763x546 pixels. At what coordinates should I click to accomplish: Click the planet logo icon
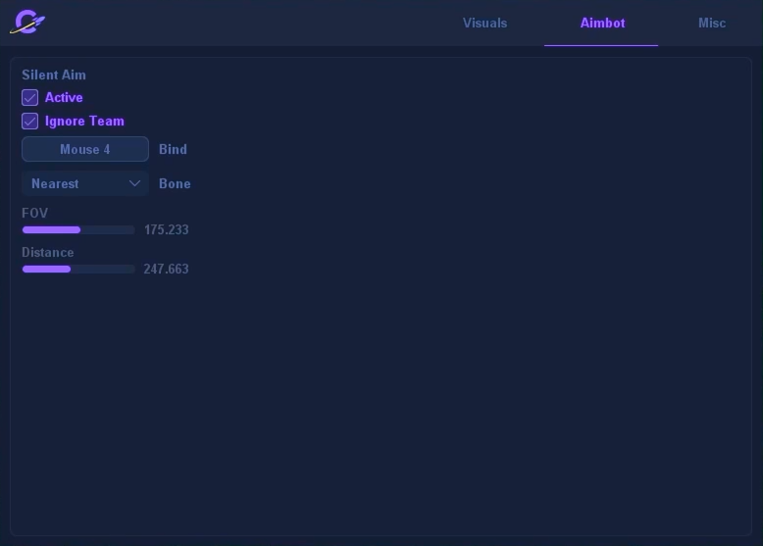click(x=27, y=23)
